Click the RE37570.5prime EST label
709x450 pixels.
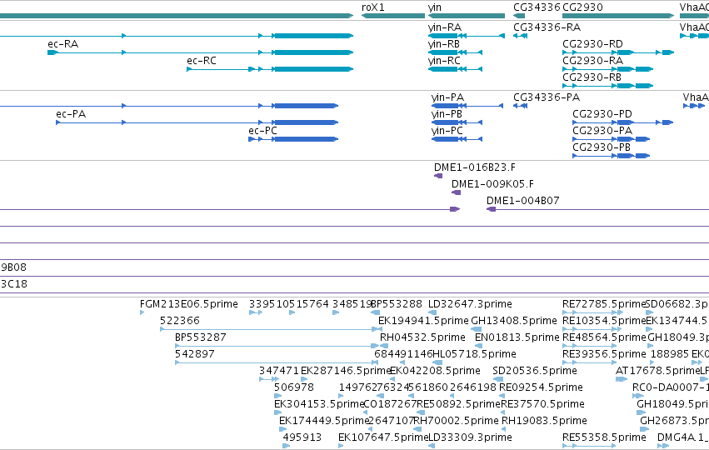pos(542,404)
